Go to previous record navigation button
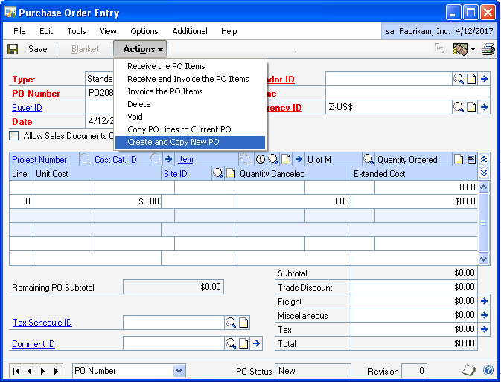The image size is (501, 382). (x=29, y=371)
